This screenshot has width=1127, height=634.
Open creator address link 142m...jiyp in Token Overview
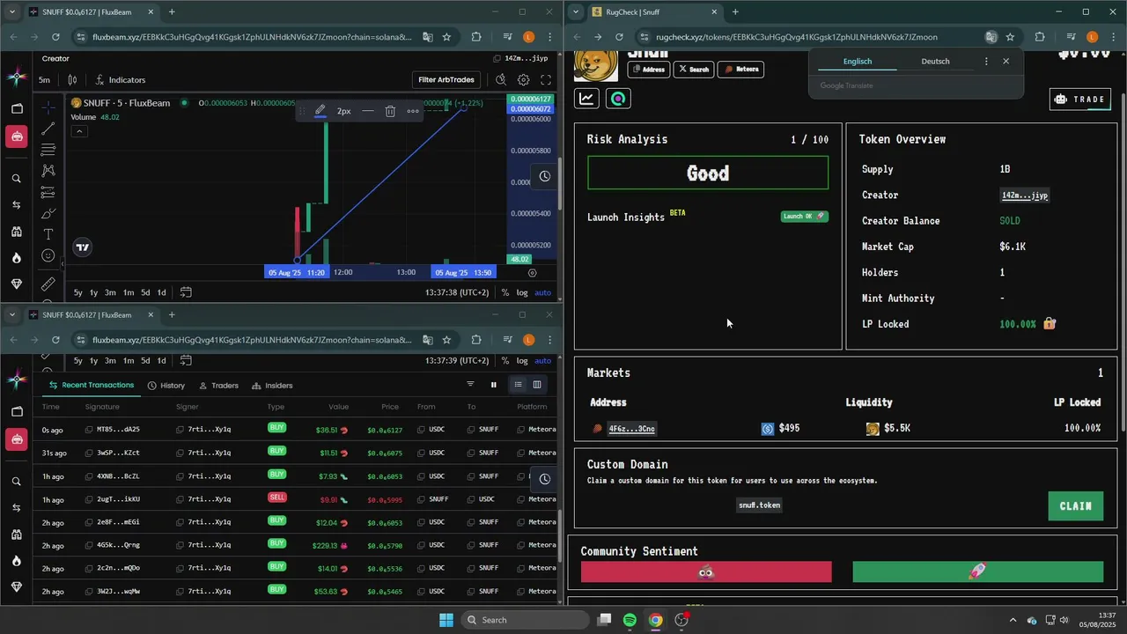click(x=1024, y=195)
